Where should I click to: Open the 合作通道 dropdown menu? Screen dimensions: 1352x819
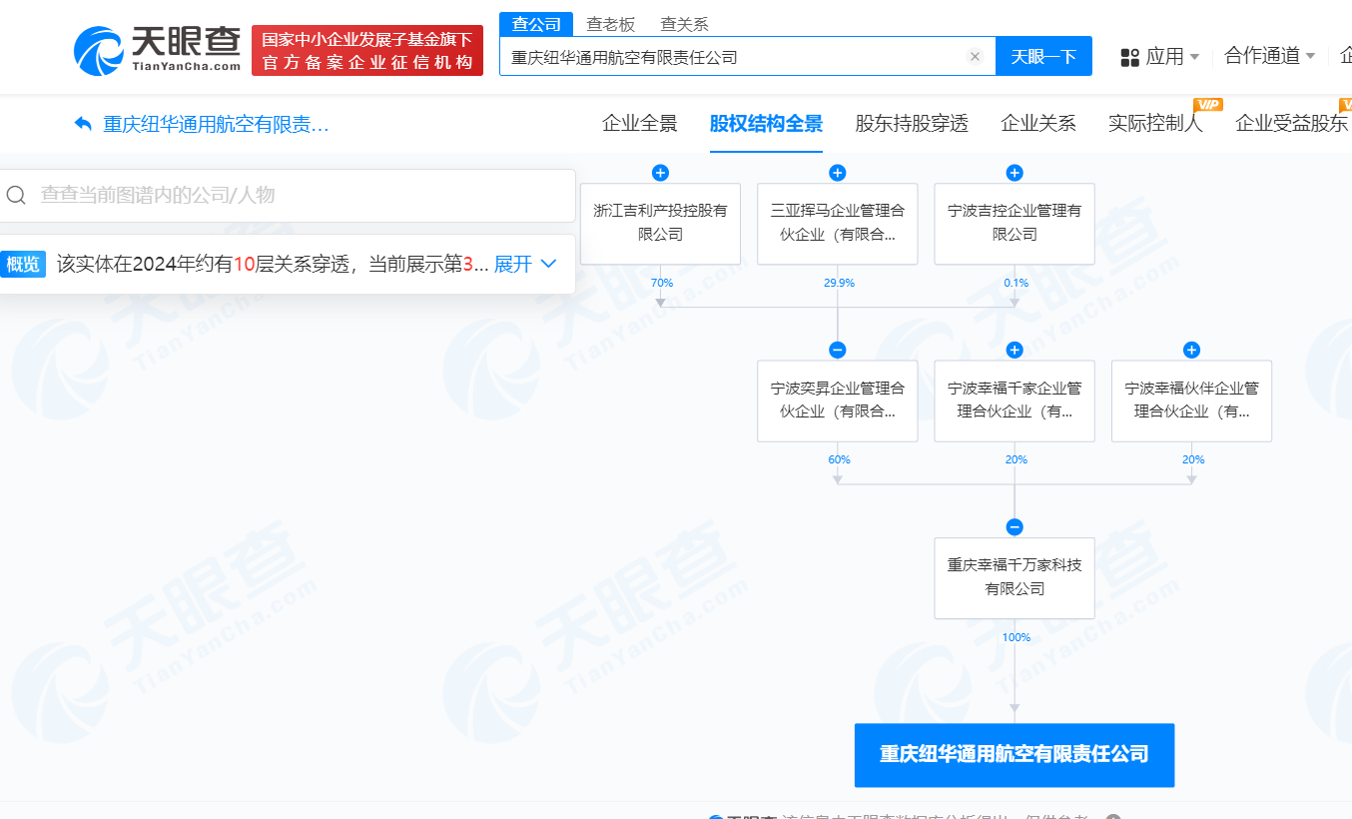coord(1270,56)
